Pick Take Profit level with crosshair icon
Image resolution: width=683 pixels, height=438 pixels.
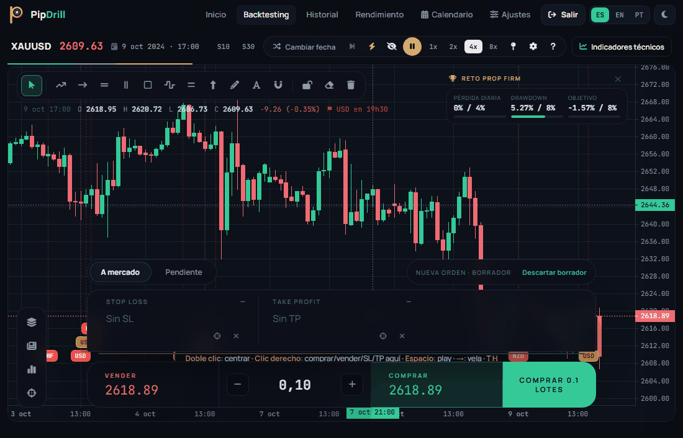pos(383,336)
